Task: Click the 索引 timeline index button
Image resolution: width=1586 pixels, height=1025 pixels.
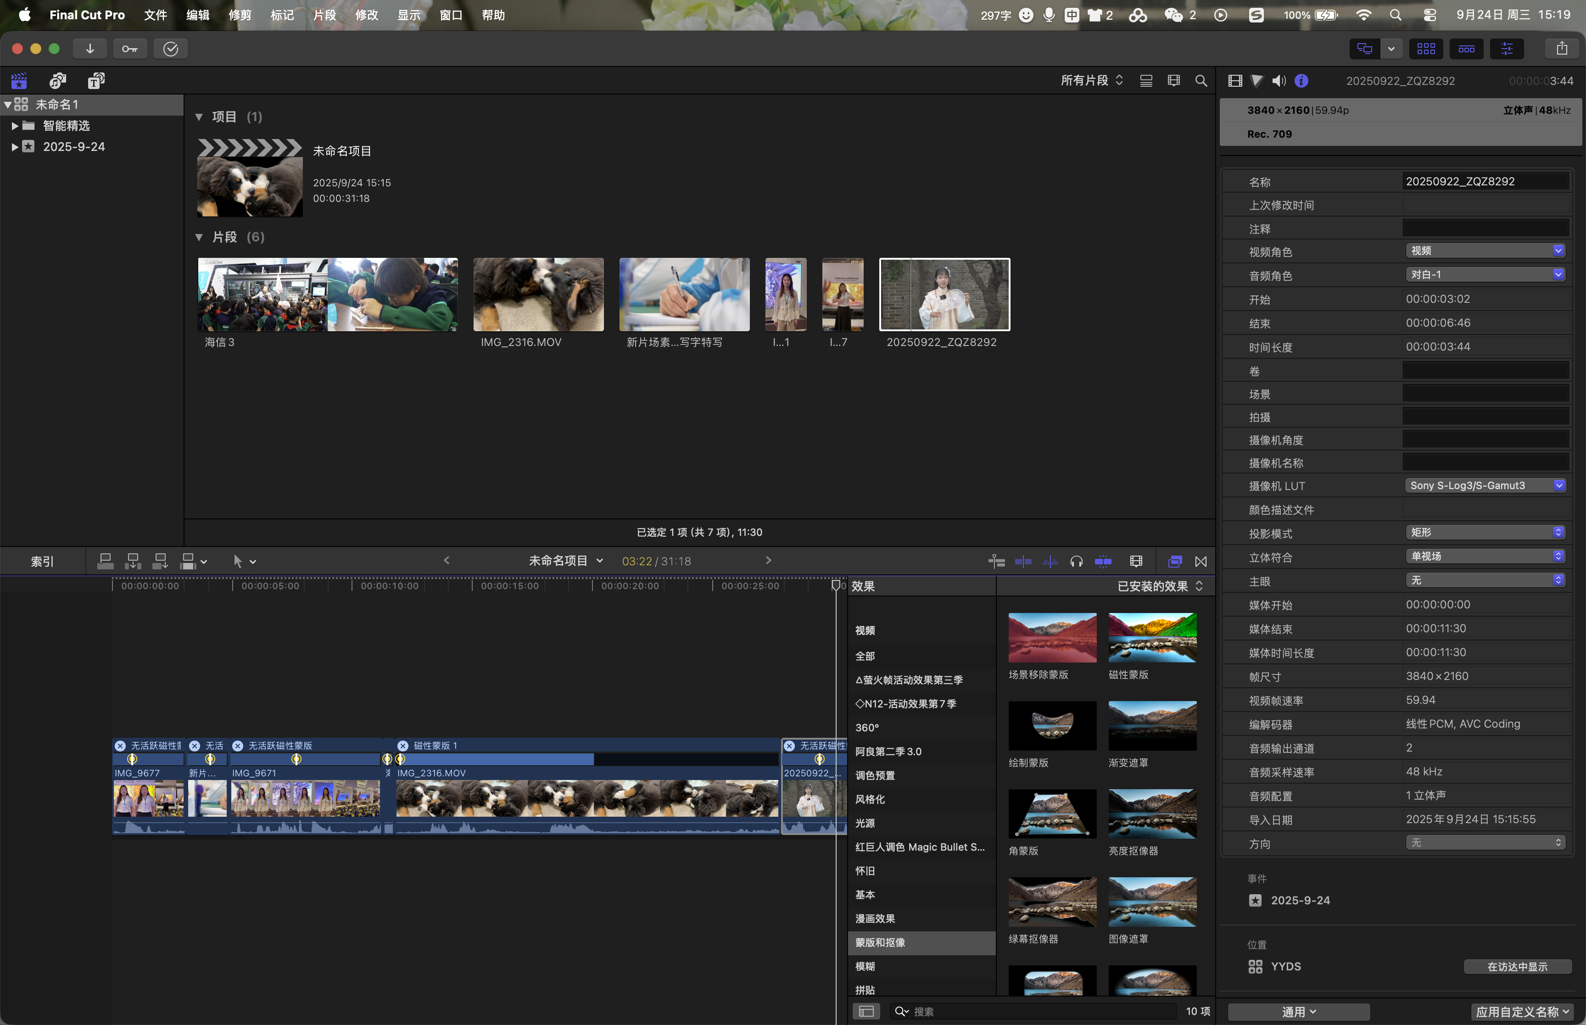Action: coord(42,562)
